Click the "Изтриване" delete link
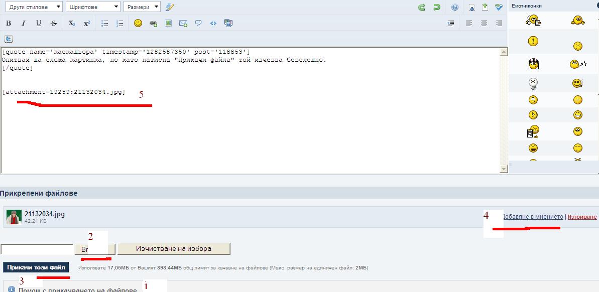Screen dimensions: 599x292 tap(582, 217)
